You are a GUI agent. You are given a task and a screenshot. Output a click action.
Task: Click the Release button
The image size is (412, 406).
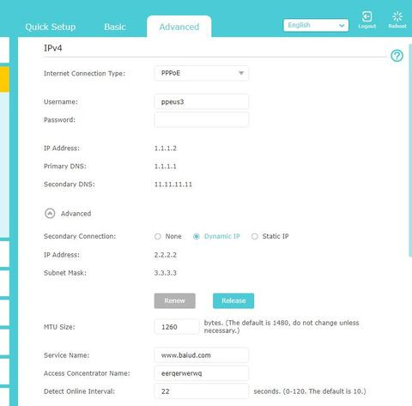tap(233, 300)
